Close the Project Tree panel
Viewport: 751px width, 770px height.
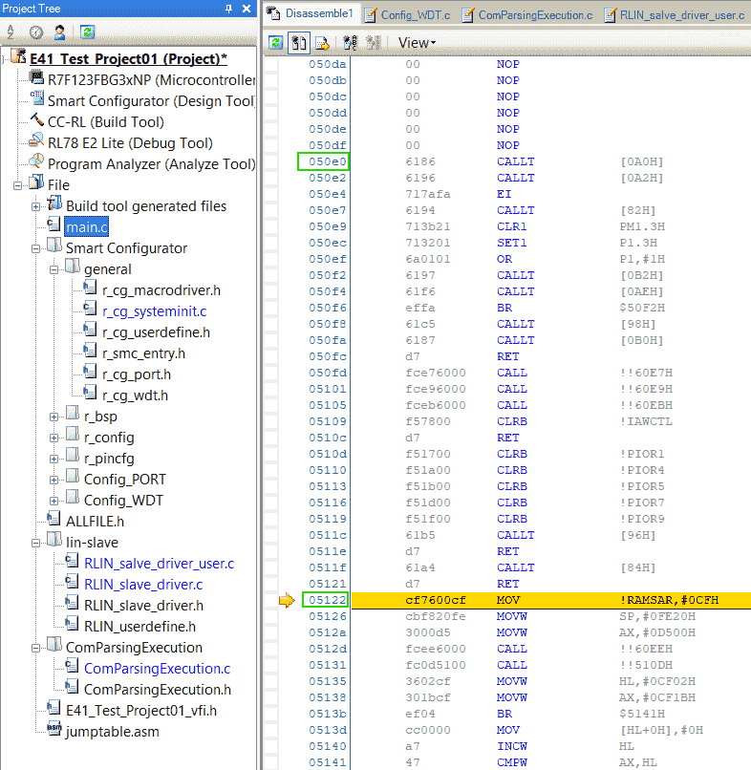point(247,9)
